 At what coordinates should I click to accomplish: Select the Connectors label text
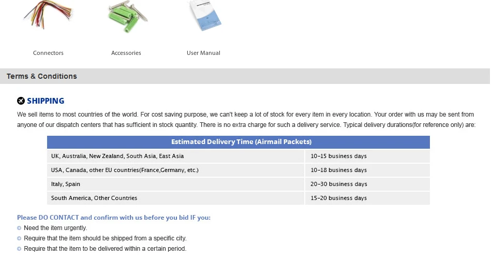[48, 53]
